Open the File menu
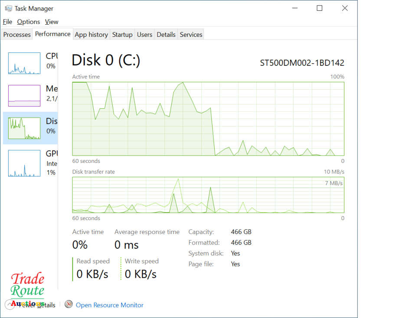412x318 pixels. click(x=7, y=22)
